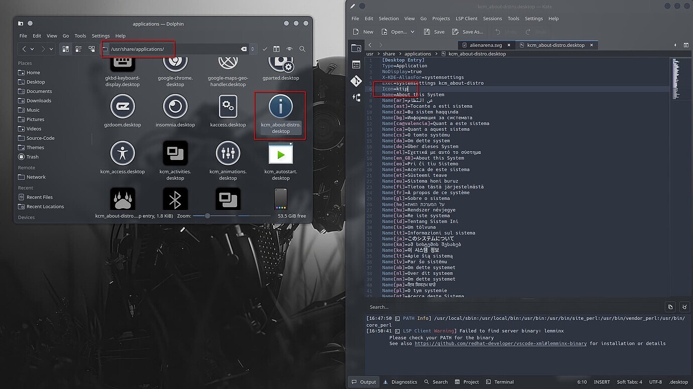This screenshot has height=389, width=693.
Task: Expand the Open recent files dropdown arrow
Action: tap(412, 32)
